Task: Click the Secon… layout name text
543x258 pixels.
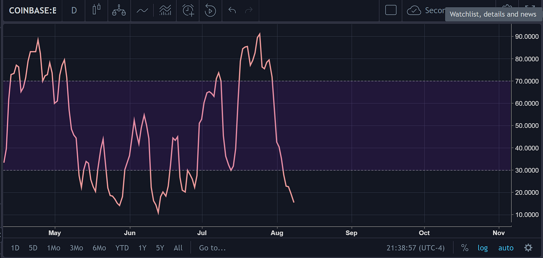Action: coord(435,10)
